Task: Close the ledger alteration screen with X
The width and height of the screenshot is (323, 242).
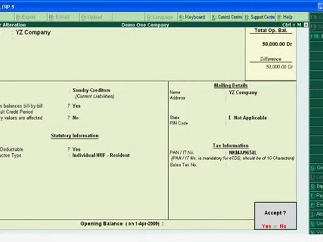Action: (306, 25)
